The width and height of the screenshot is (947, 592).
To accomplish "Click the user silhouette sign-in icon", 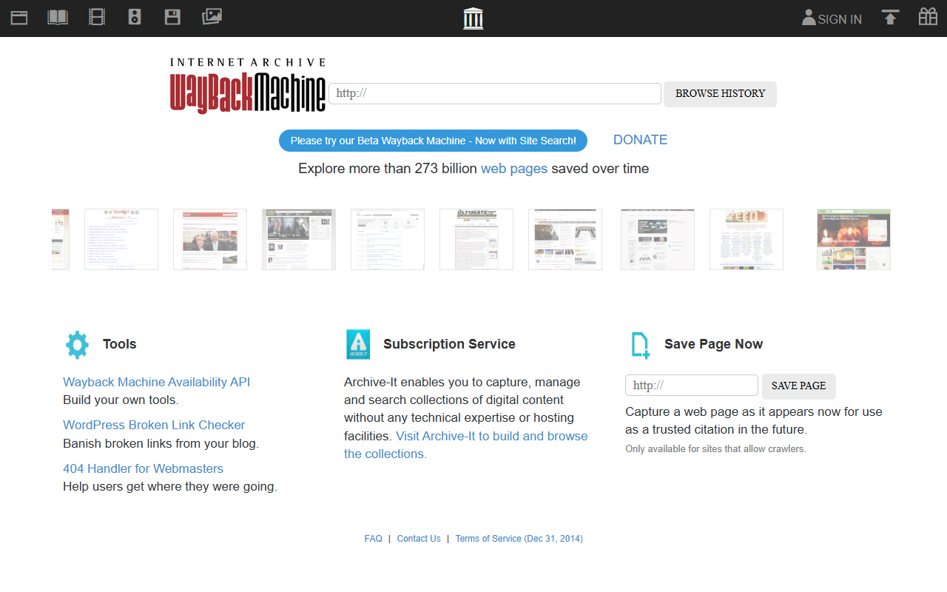I will (x=809, y=18).
